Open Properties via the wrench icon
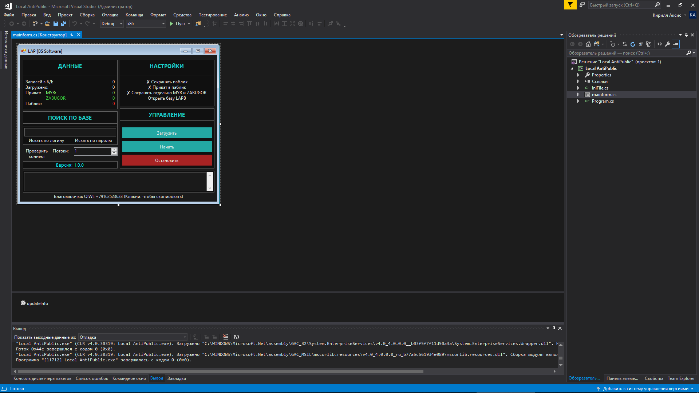 (668, 44)
